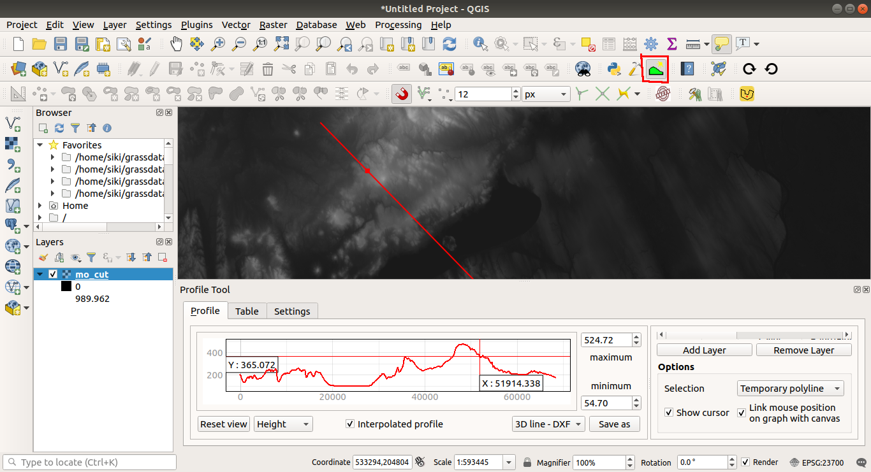Open the Python Console icon

click(614, 69)
